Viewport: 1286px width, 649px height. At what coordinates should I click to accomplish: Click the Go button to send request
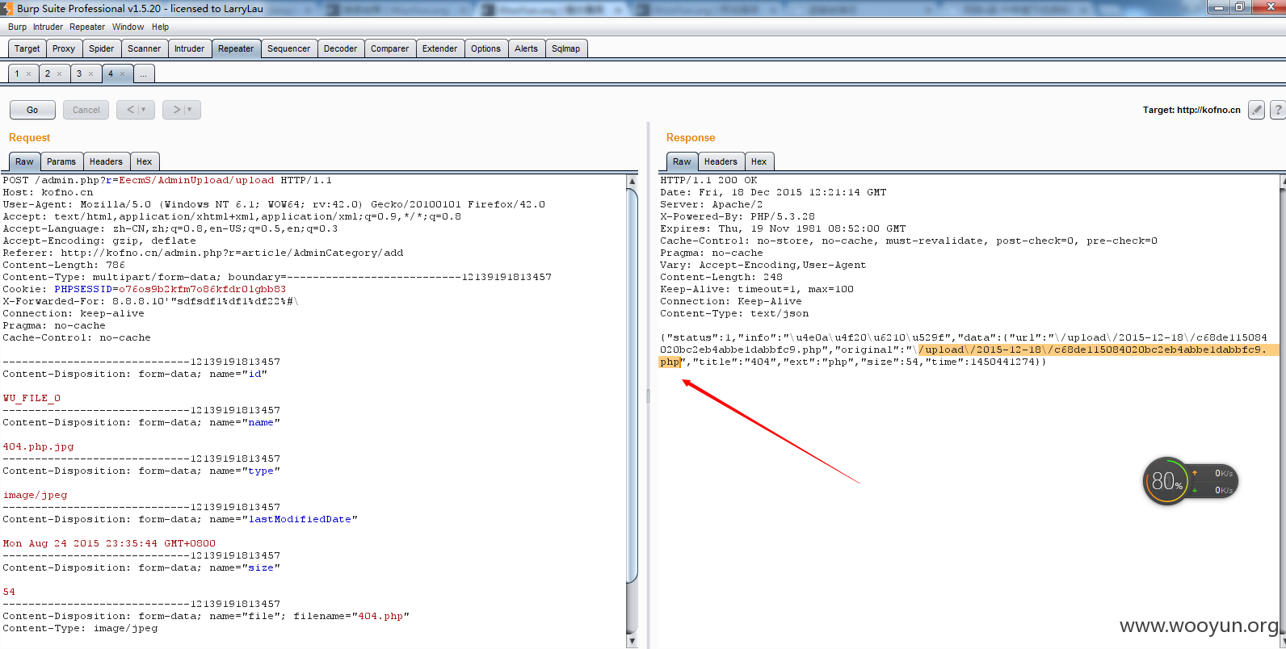coord(32,110)
